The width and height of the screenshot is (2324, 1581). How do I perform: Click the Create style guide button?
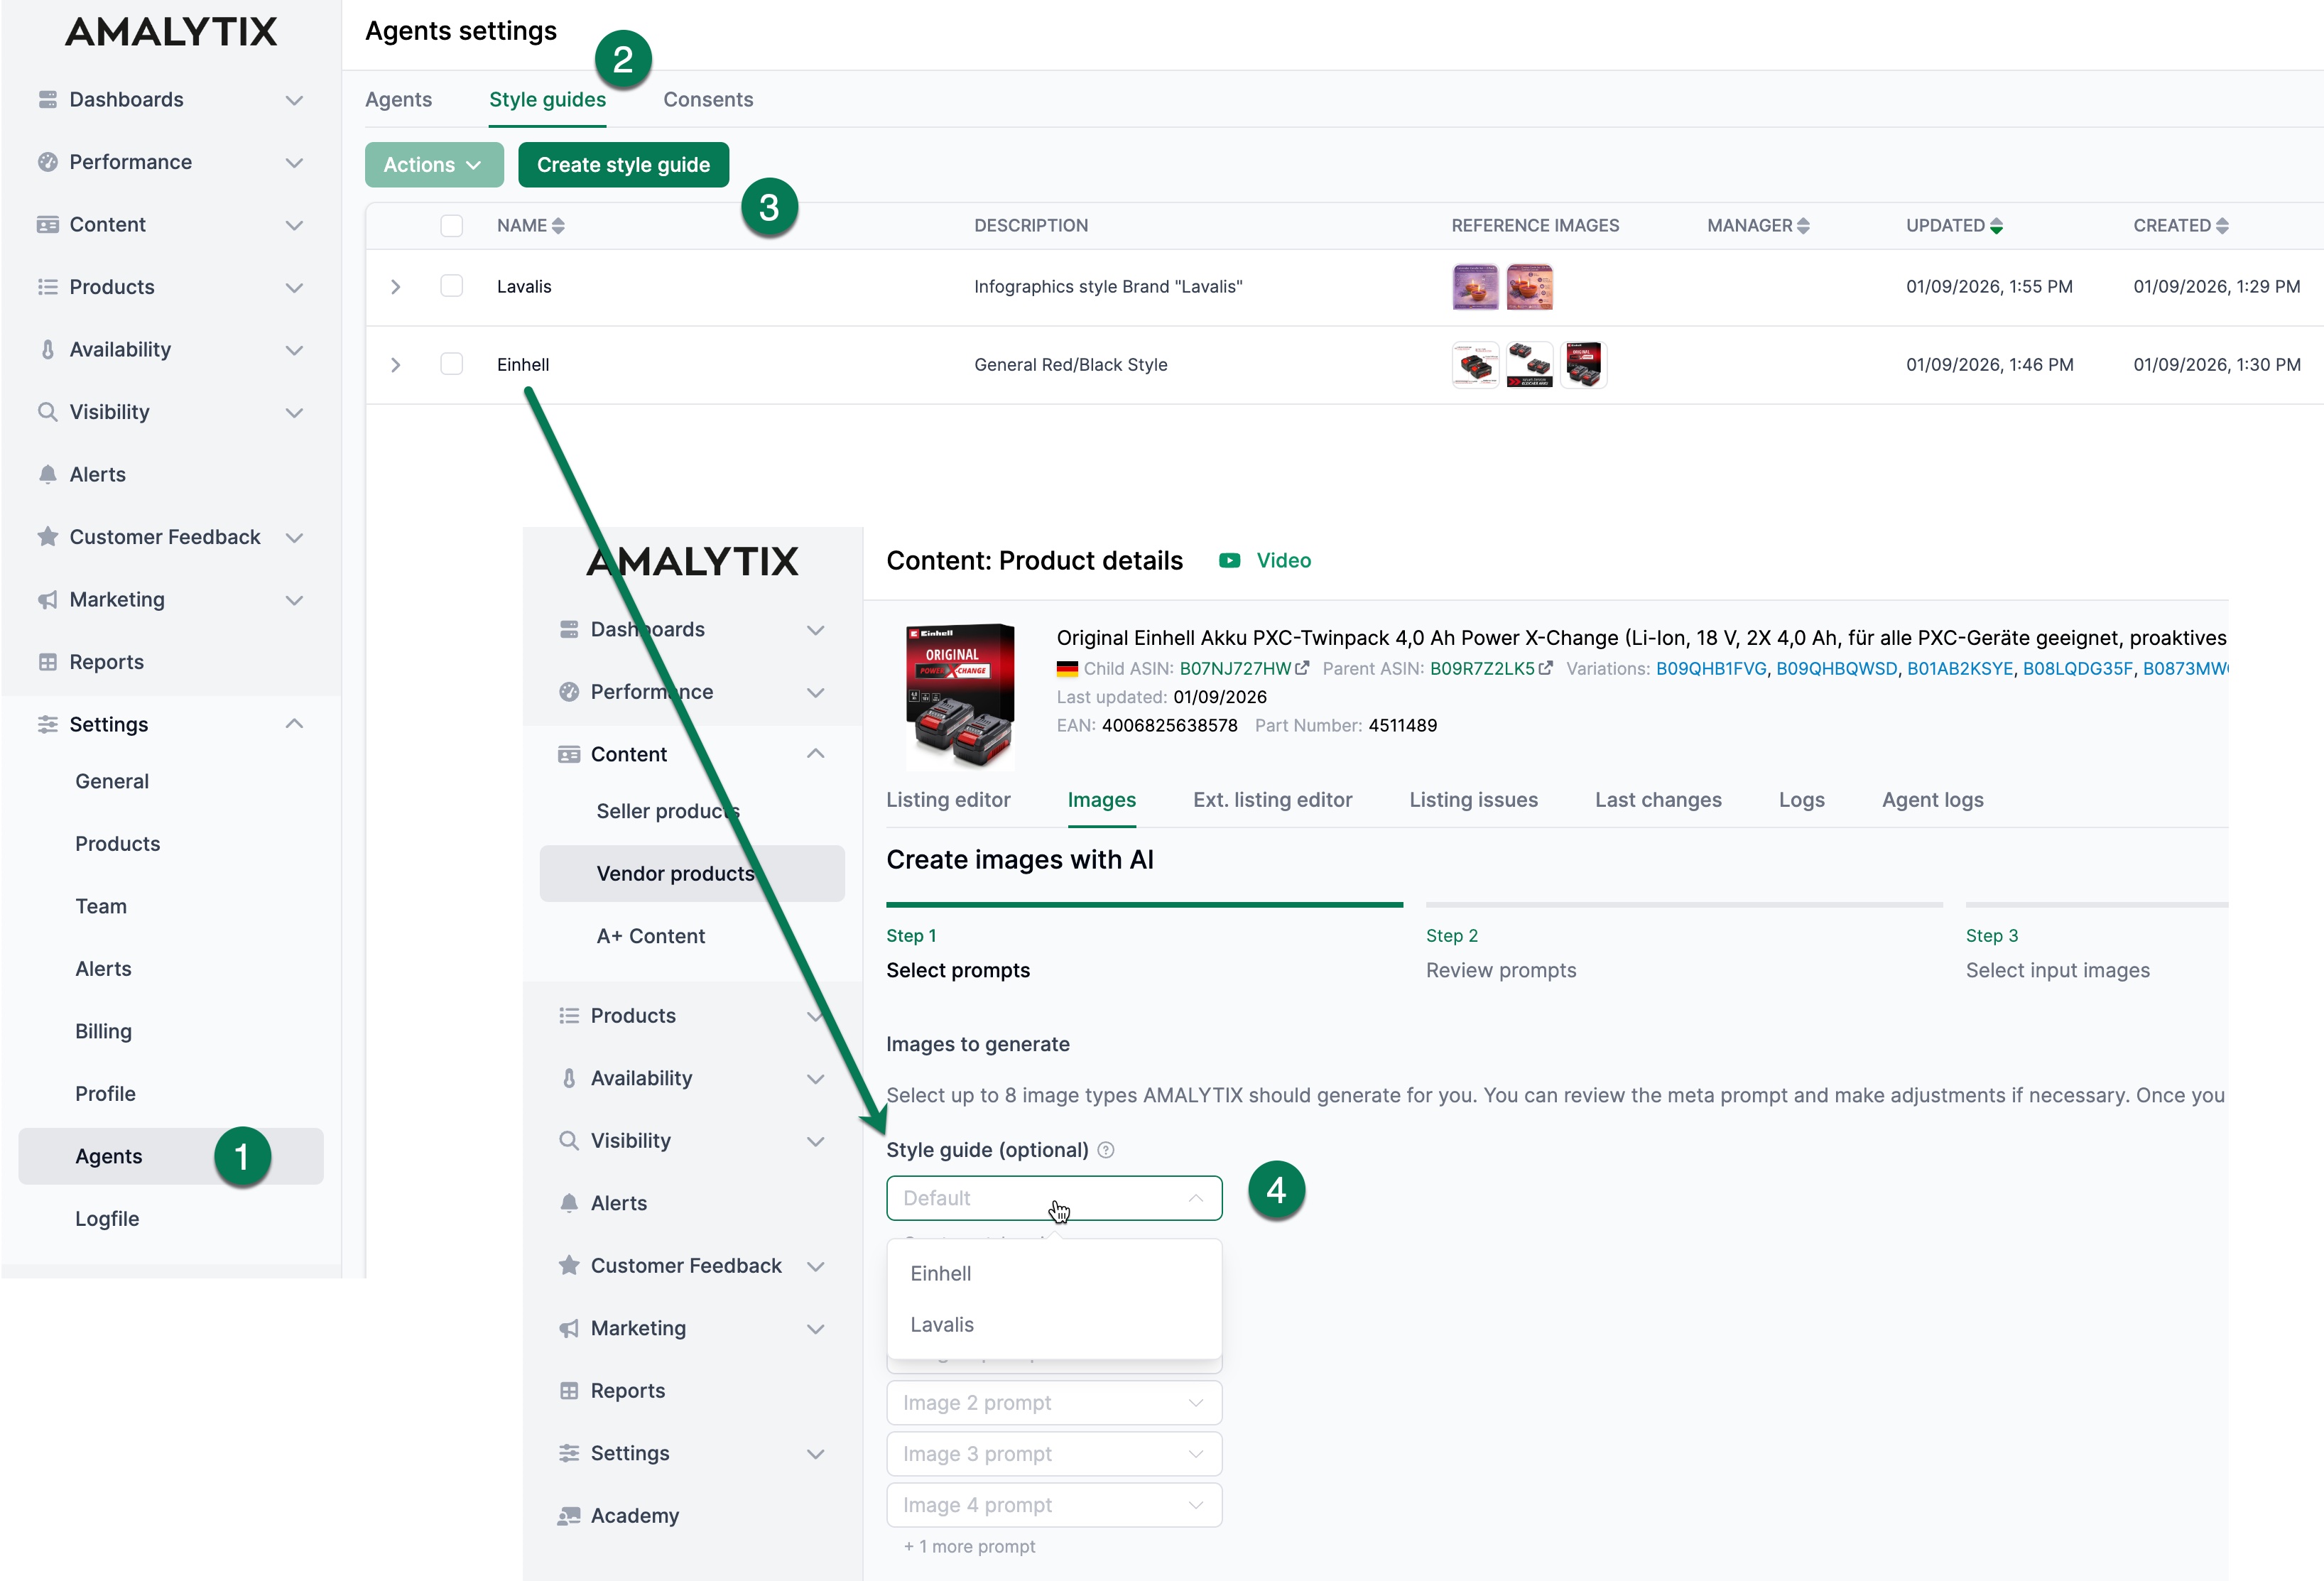point(623,164)
